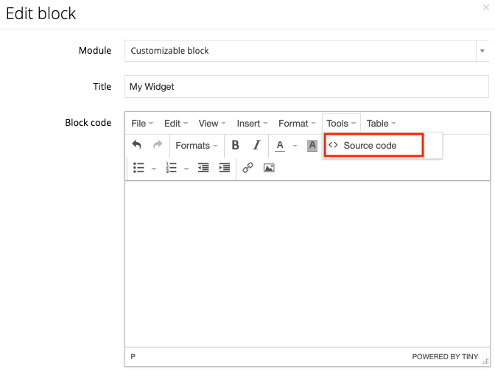
Task: Open the text color dropdown arrow
Action: (295, 146)
